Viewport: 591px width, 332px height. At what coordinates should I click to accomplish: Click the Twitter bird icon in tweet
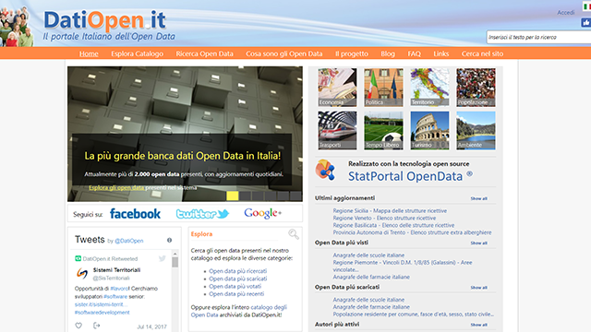click(163, 258)
